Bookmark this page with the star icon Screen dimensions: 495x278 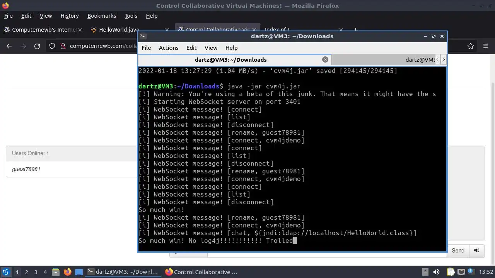point(471,46)
